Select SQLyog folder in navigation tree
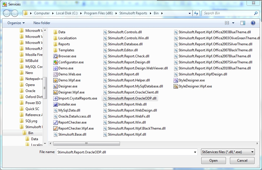This screenshot has height=170, width=262. click(28, 121)
